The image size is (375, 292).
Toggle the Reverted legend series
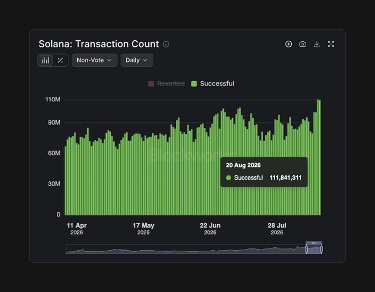tap(167, 84)
